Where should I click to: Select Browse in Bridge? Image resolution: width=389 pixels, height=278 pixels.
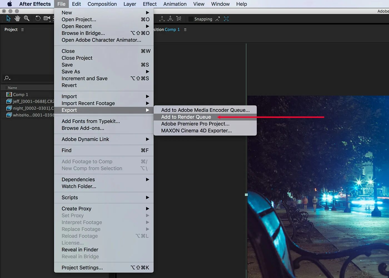pos(104,33)
